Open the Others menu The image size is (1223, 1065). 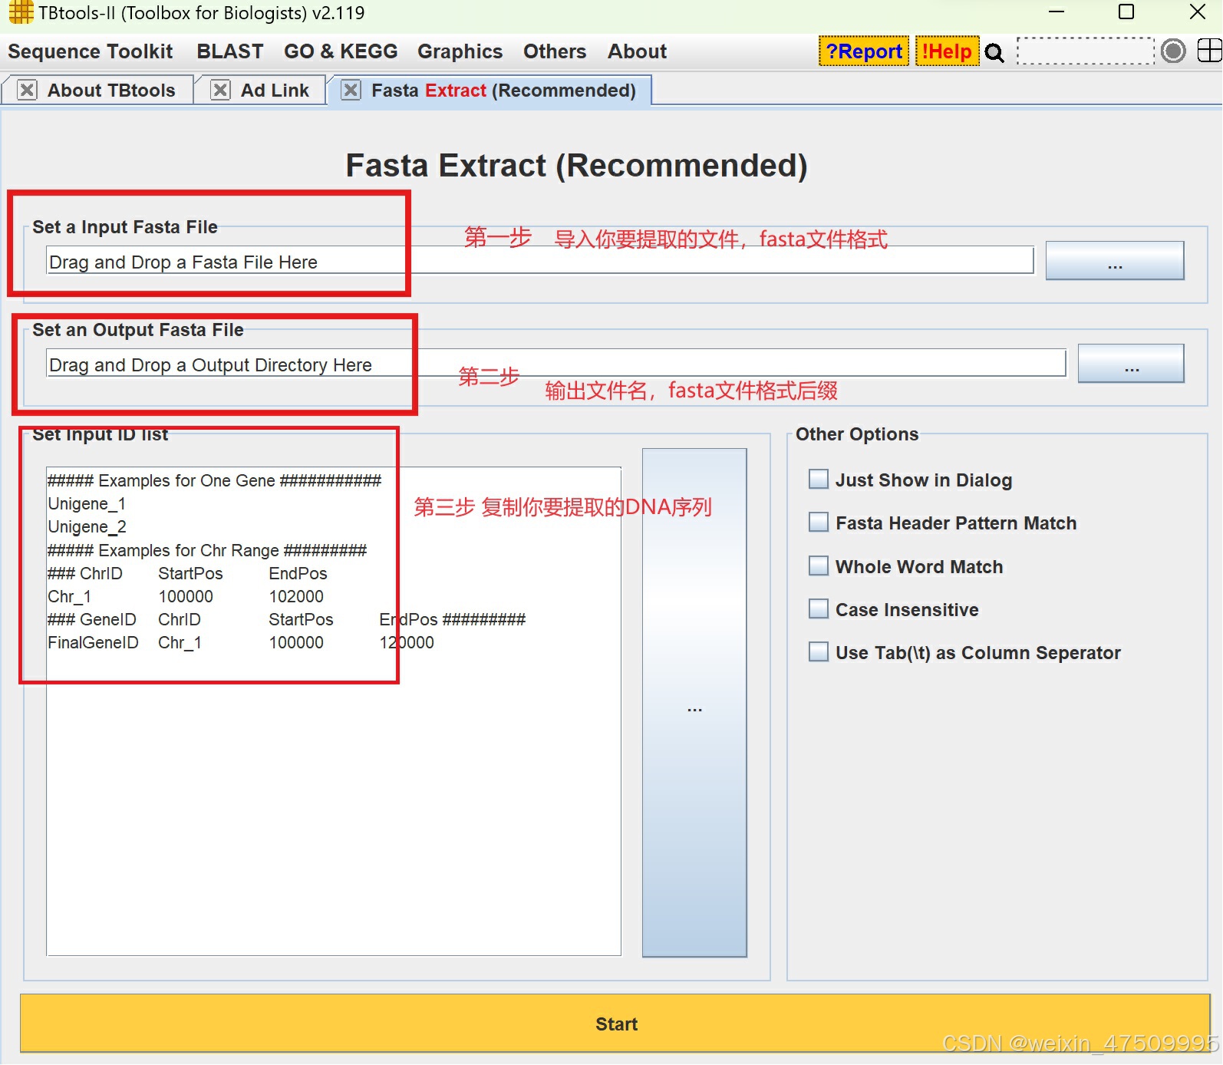(x=555, y=51)
